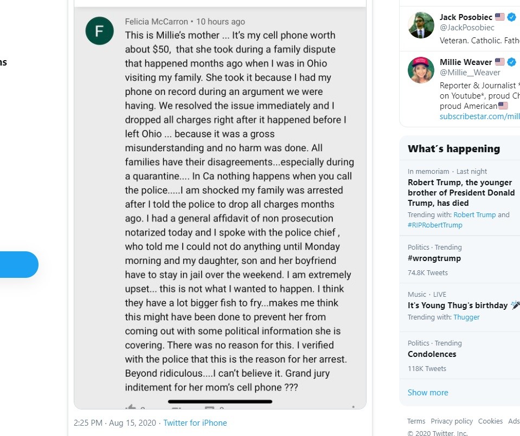Open It's Young Thug's birthday trend

click(x=458, y=305)
